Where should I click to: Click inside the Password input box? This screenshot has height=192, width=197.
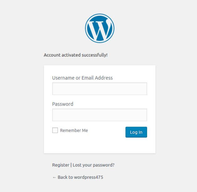[99, 115]
